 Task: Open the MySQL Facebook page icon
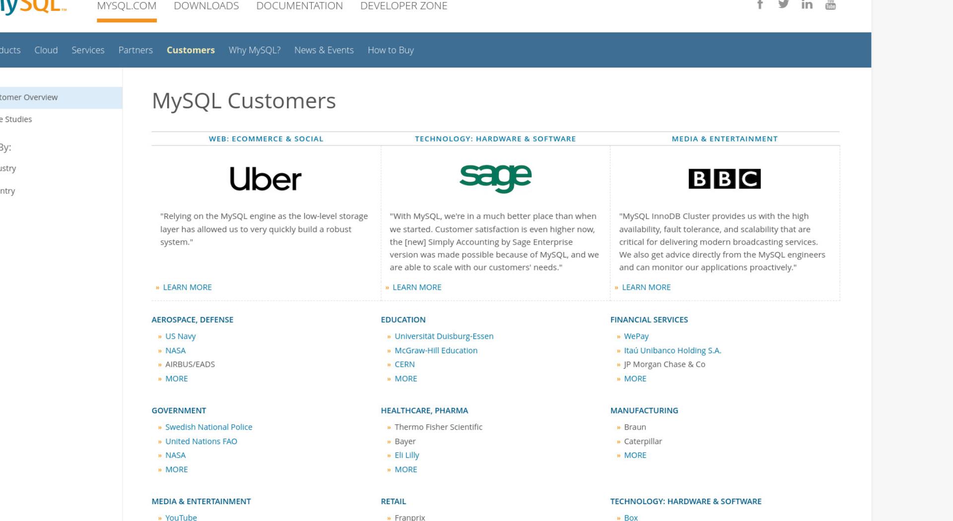[x=760, y=4]
